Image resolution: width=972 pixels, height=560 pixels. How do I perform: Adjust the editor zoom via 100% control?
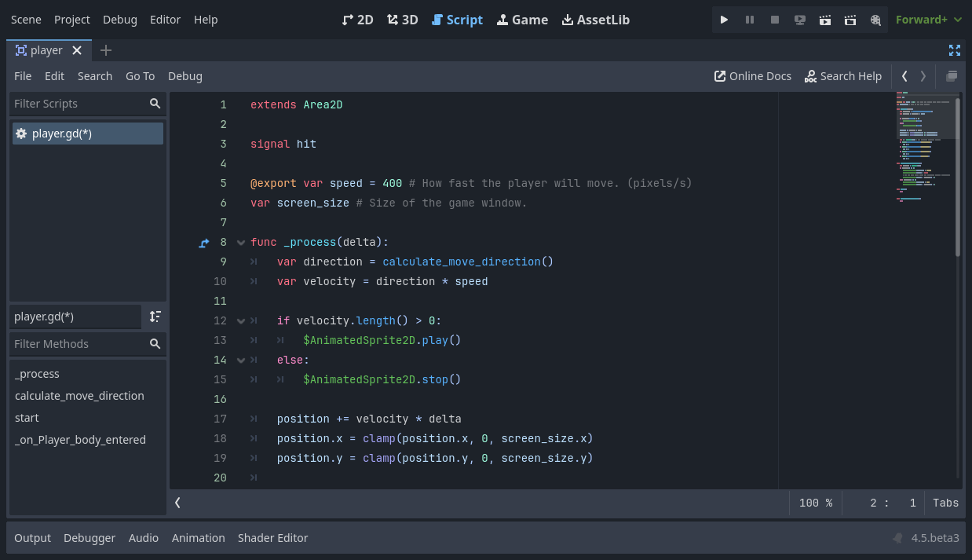tap(816, 503)
